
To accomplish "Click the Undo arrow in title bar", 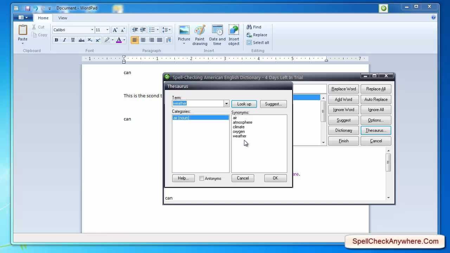I will coord(35,8).
